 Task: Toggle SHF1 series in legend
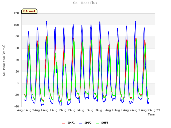pos(68,123)
